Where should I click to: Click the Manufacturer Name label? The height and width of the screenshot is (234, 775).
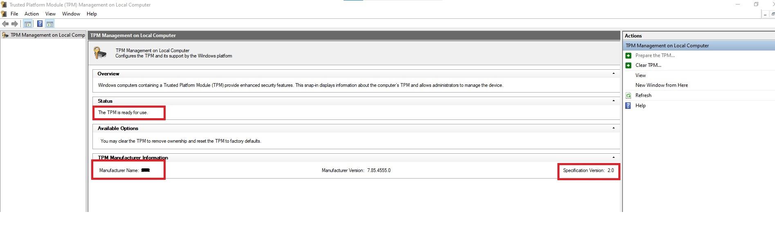(x=119, y=170)
